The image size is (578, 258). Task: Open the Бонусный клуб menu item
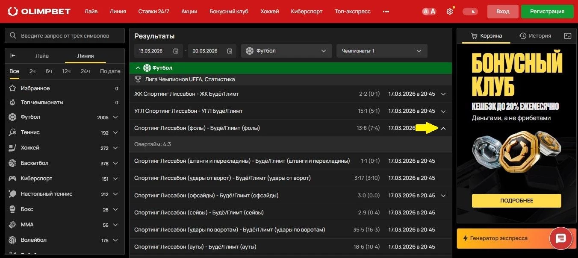[x=229, y=12]
